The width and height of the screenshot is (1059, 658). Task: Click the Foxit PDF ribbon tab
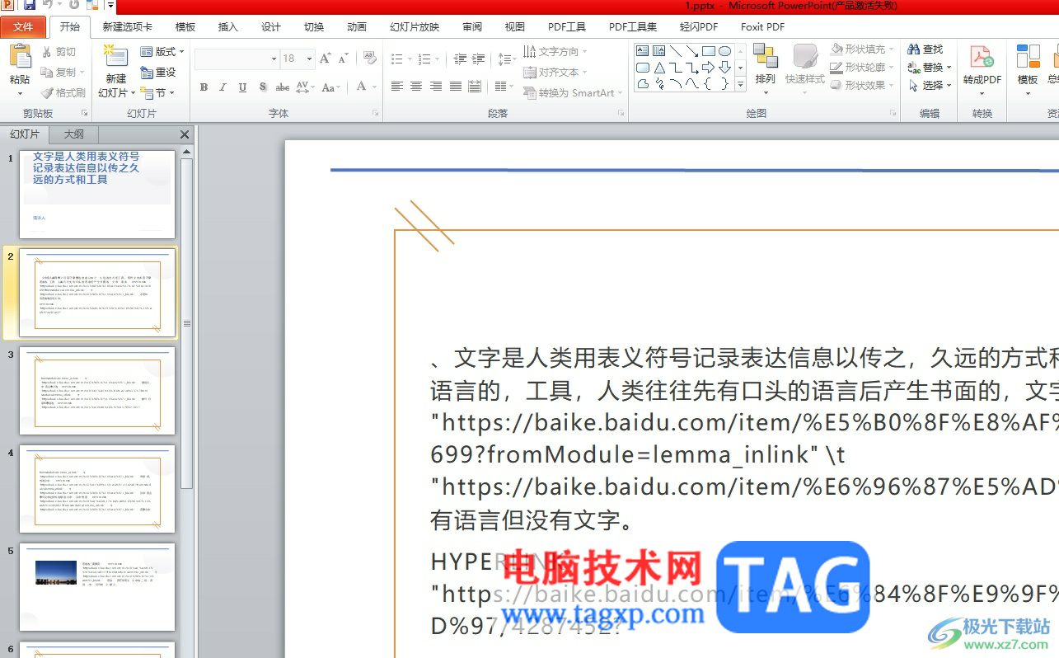tap(762, 27)
